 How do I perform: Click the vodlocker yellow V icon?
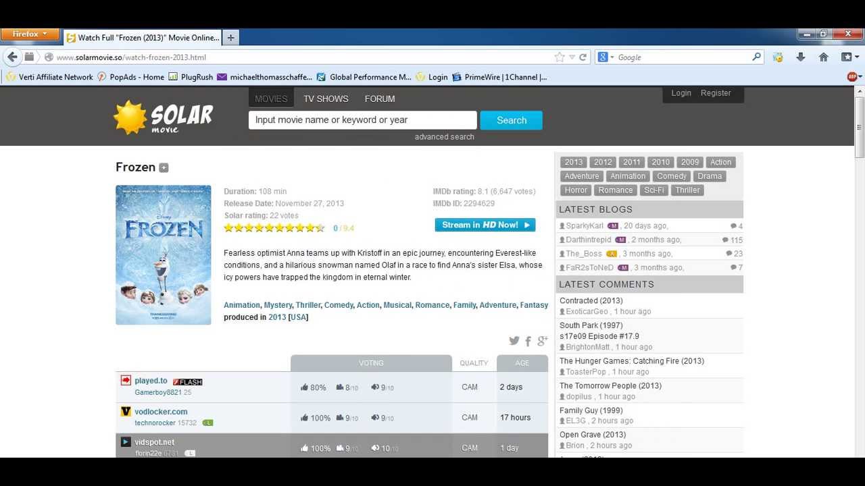pos(126,411)
